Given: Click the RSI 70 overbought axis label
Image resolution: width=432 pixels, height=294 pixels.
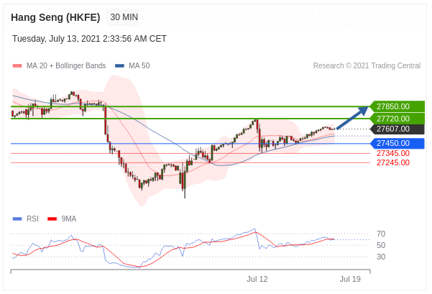Looking at the screenshot, I should point(381,234).
